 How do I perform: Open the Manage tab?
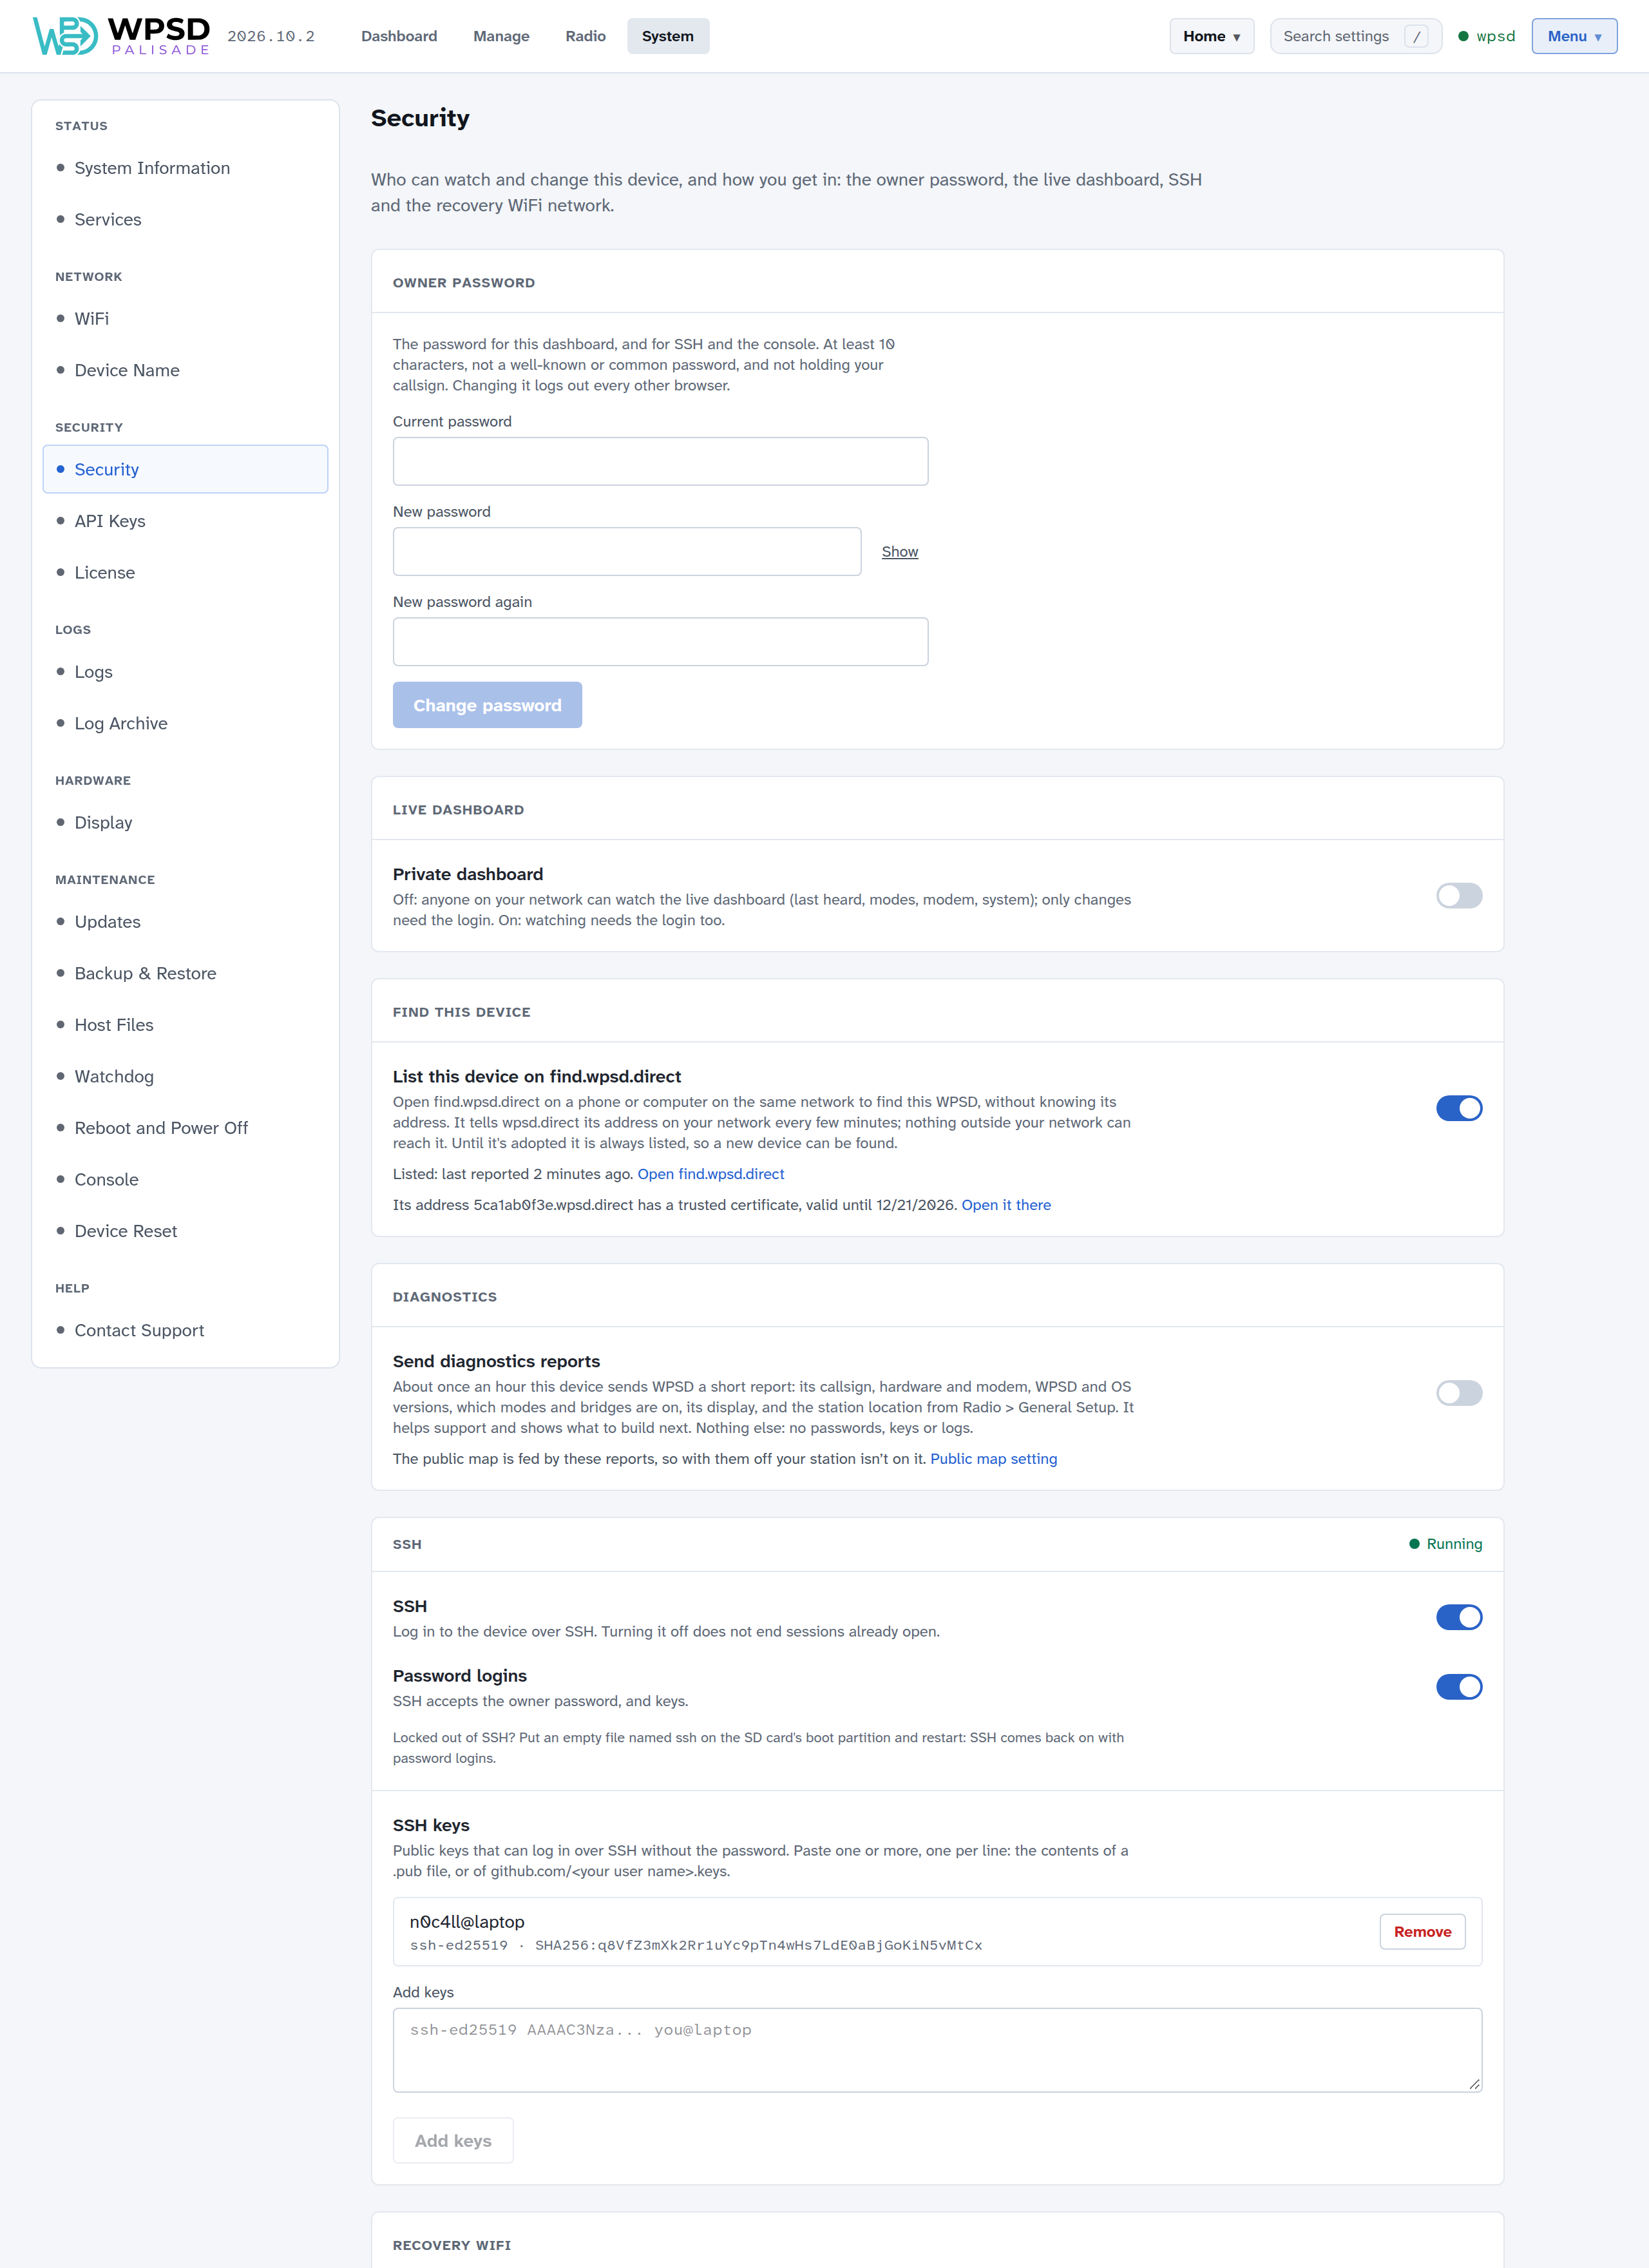click(501, 36)
